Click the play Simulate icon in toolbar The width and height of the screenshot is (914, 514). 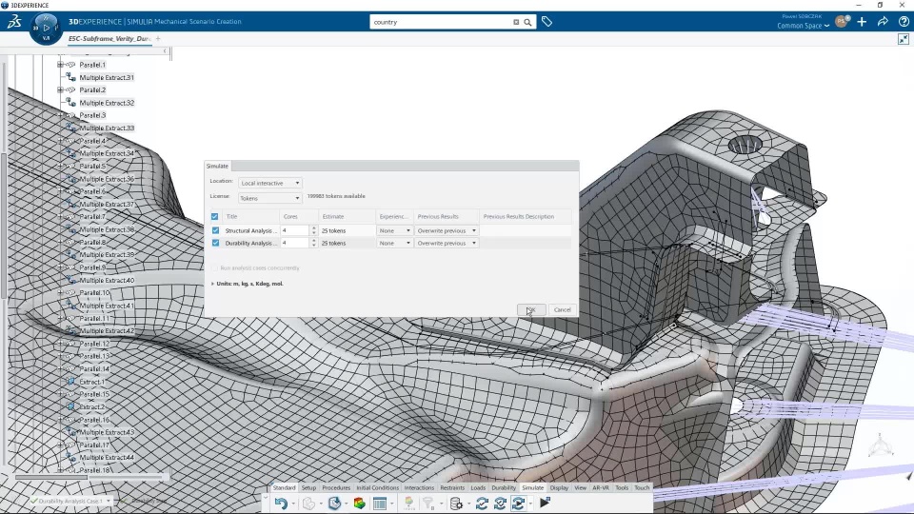(x=546, y=504)
